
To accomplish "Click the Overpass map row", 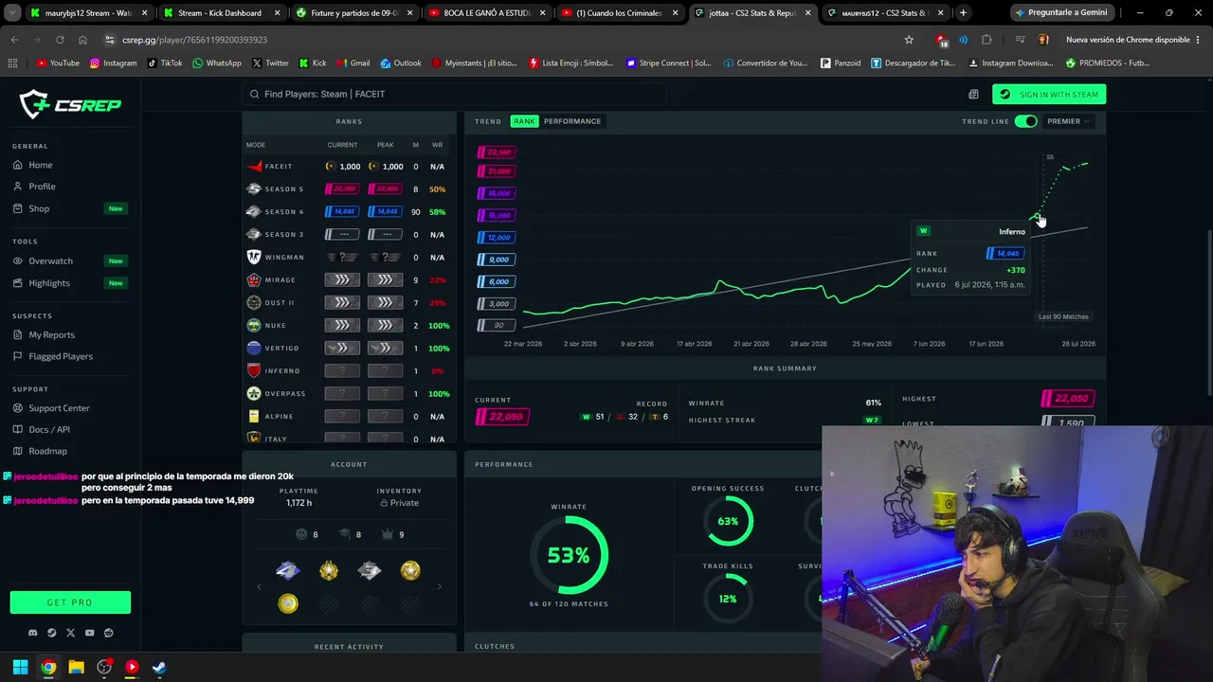I will tap(349, 394).
